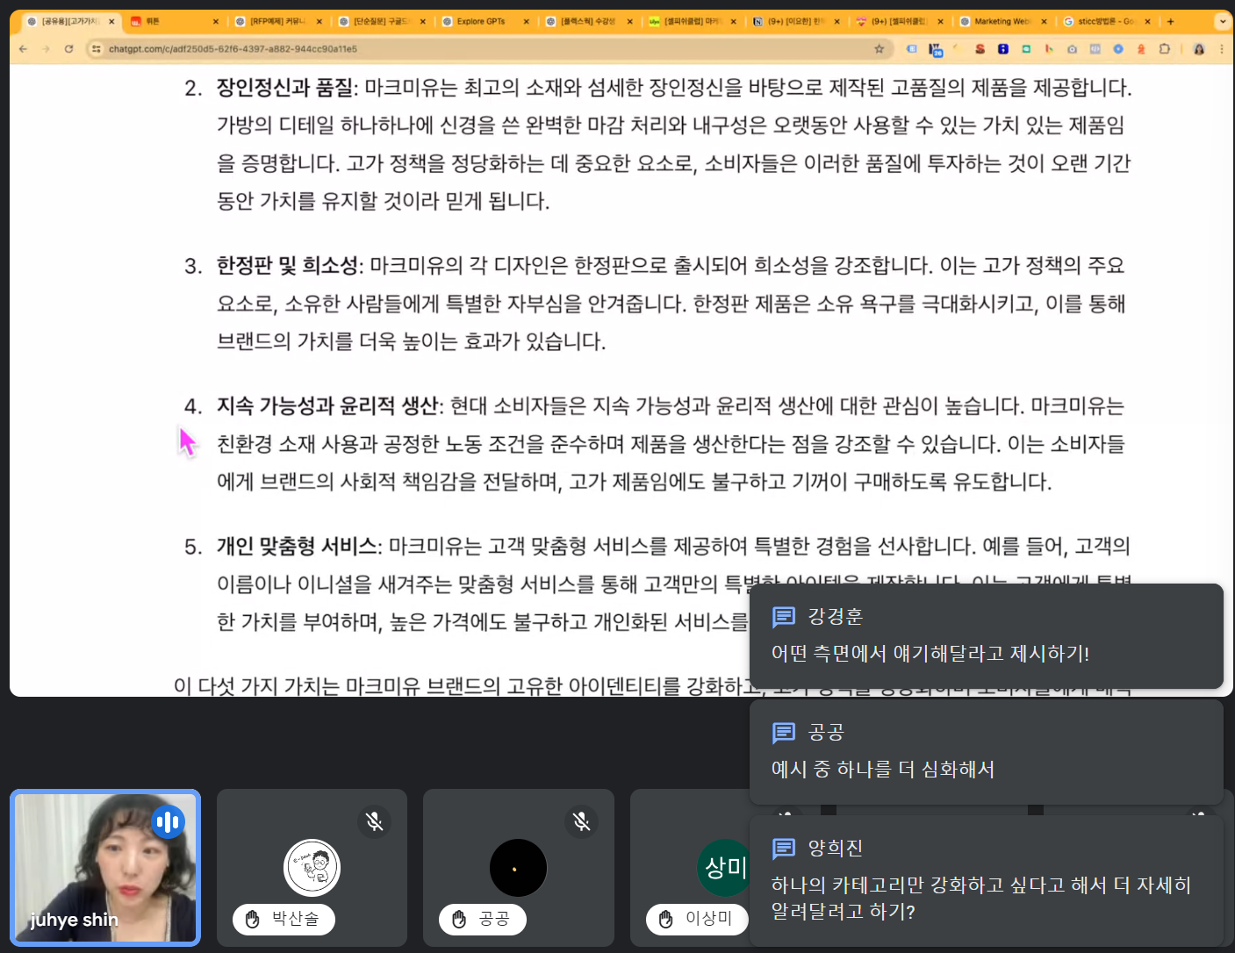Close the Explore GPTs tab
Viewport: 1235px width, 953px height.
pos(526,21)
